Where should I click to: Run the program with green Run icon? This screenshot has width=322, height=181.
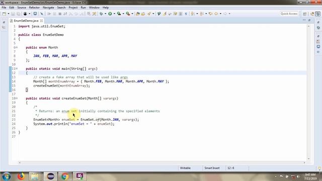[x=110, y=14]
